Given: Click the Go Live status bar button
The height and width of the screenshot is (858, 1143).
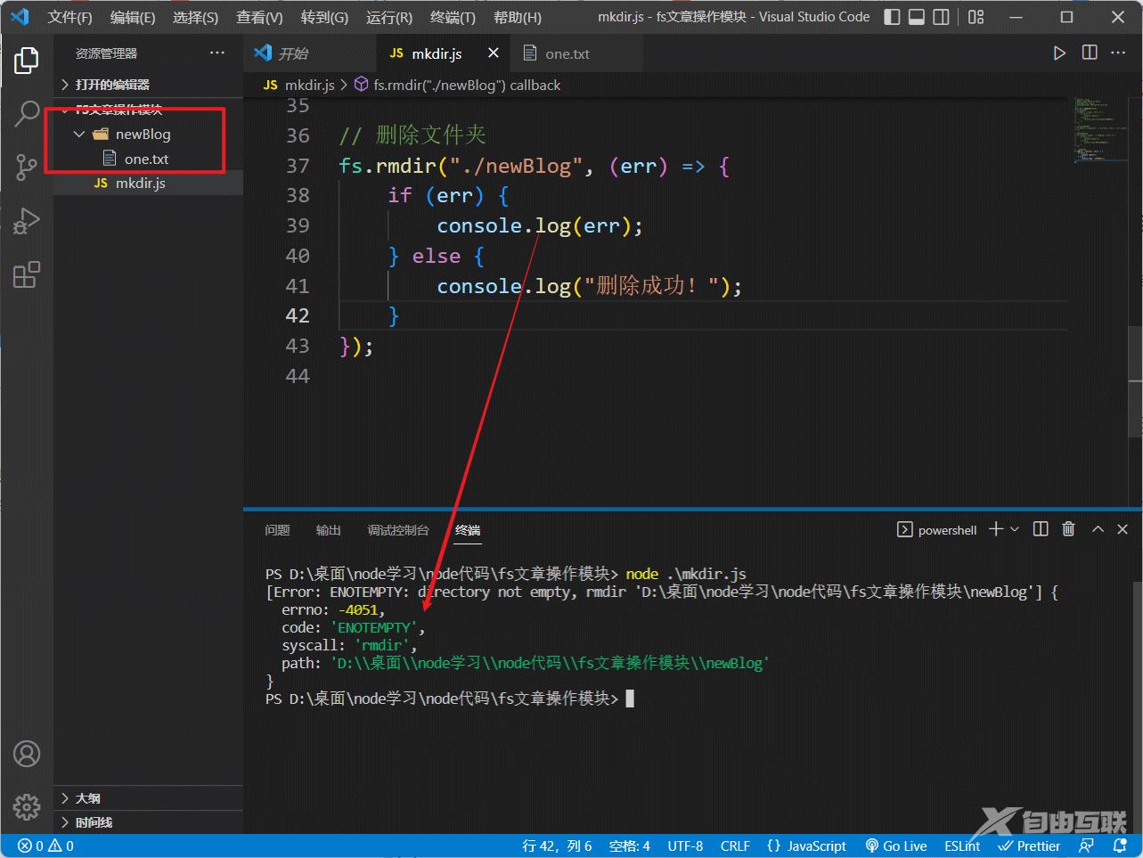Looking at the screenshot, I should click(896, 846).
